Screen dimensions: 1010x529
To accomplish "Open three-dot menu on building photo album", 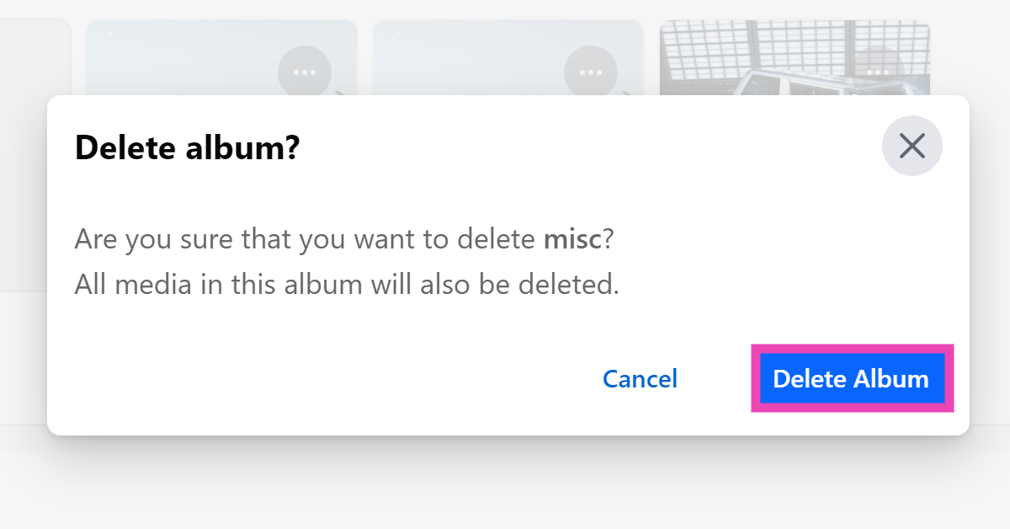I will [x=878, y=72].
